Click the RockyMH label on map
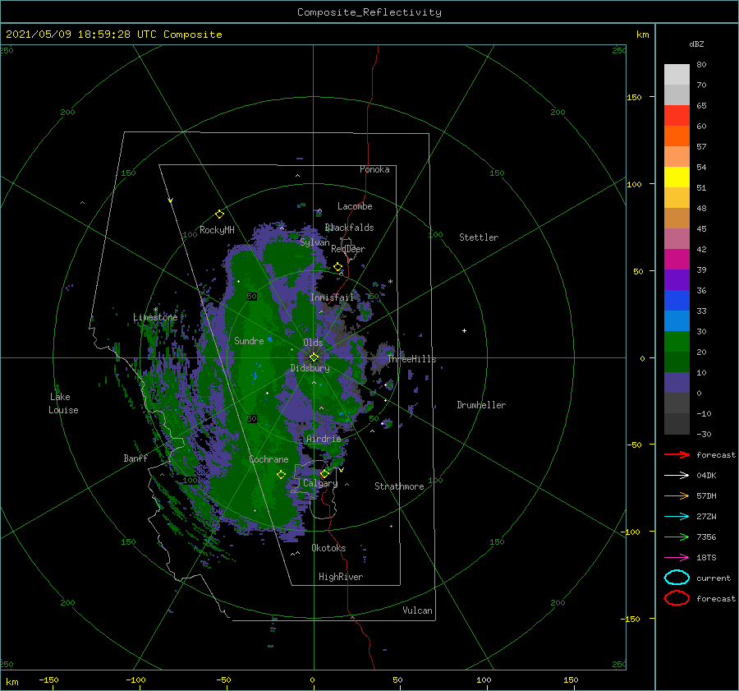This screenshot has width=739, height=691. [x=217, y=230]
